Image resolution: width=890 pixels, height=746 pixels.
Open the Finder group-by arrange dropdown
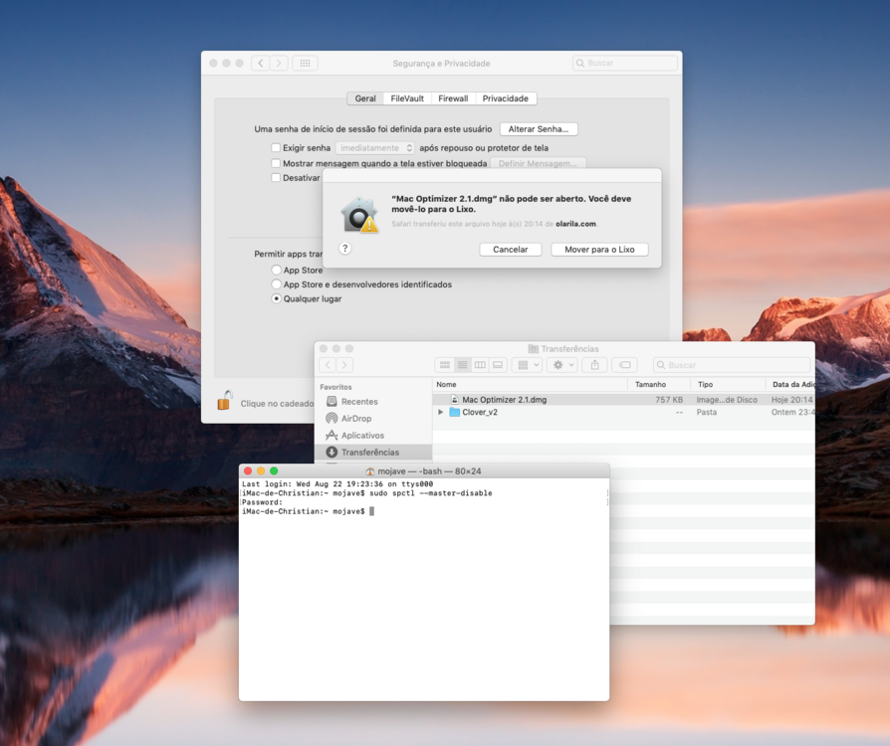click(528, 365)
